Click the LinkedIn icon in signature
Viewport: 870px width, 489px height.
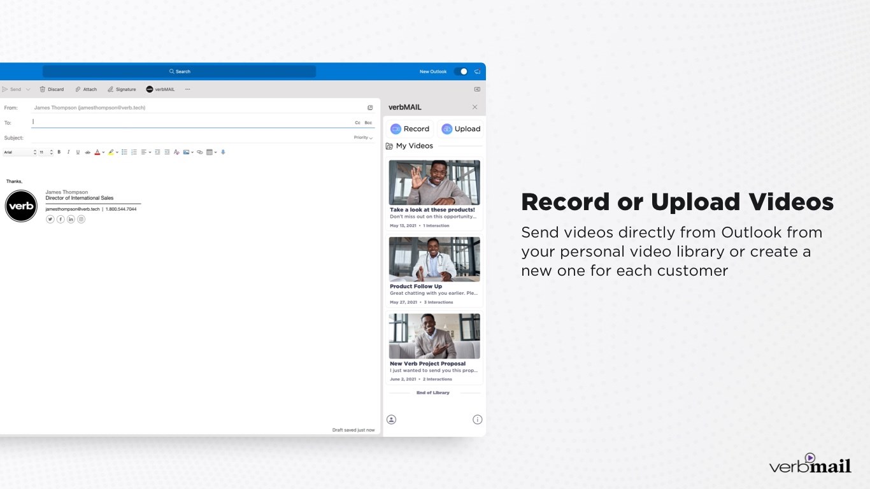click(x=71, y=219)
